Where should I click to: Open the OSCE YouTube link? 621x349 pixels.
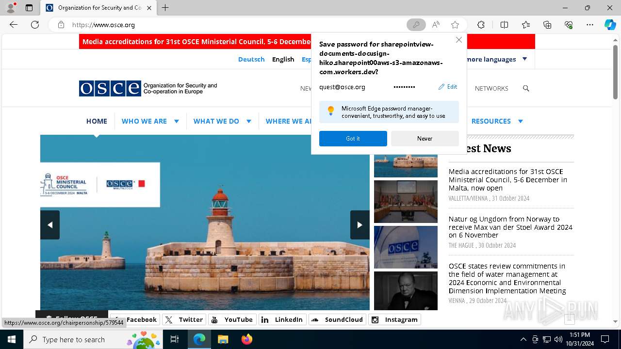232,319
